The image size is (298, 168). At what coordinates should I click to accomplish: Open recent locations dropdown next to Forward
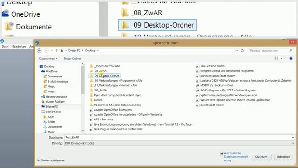coord(52,51)
